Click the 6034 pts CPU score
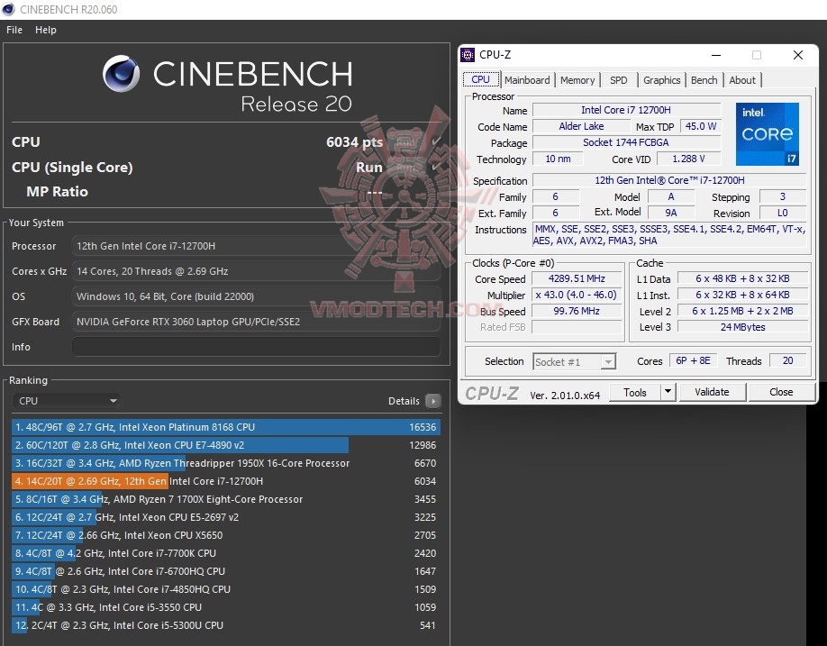Image resolution: width=827 pixels, height=646 pixels. (354, 141)
